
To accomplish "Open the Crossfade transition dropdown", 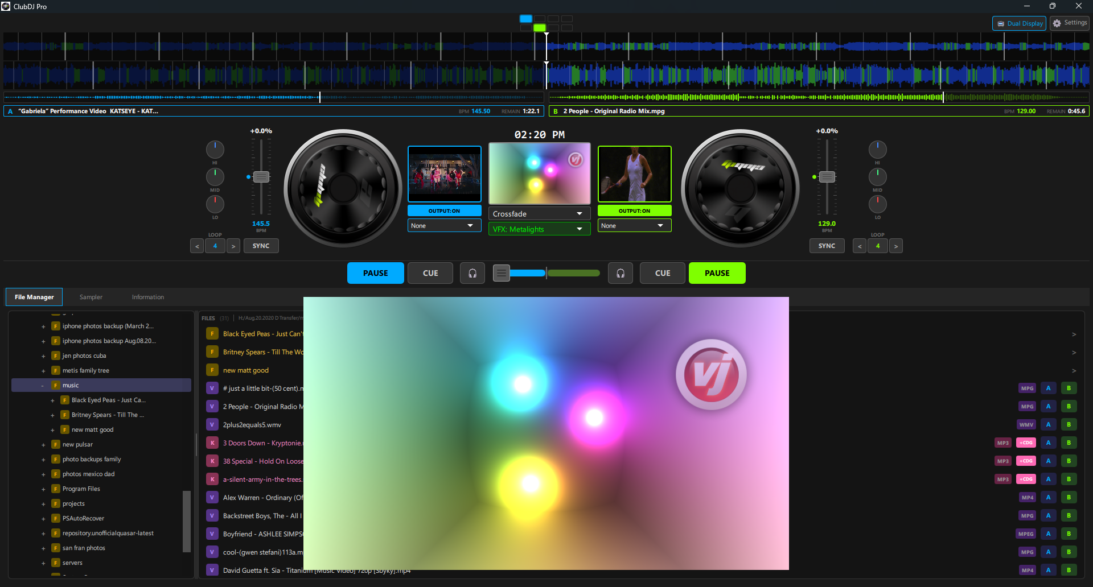I will point(539,213).
